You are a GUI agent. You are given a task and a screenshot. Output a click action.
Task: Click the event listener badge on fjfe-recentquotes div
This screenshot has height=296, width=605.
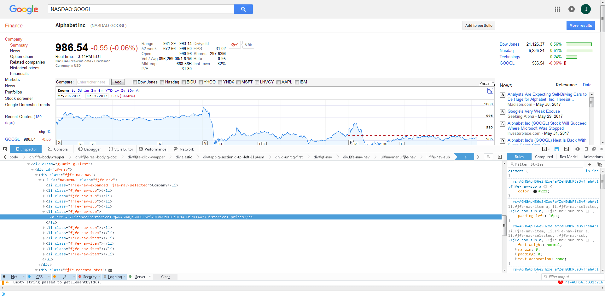[x=110, y=270]
